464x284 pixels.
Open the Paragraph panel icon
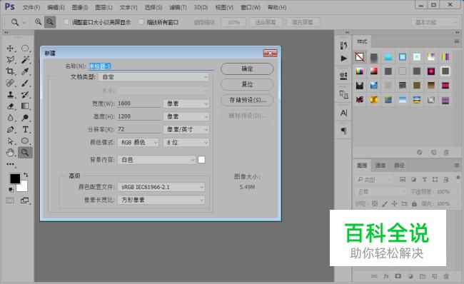coord(343,131)
